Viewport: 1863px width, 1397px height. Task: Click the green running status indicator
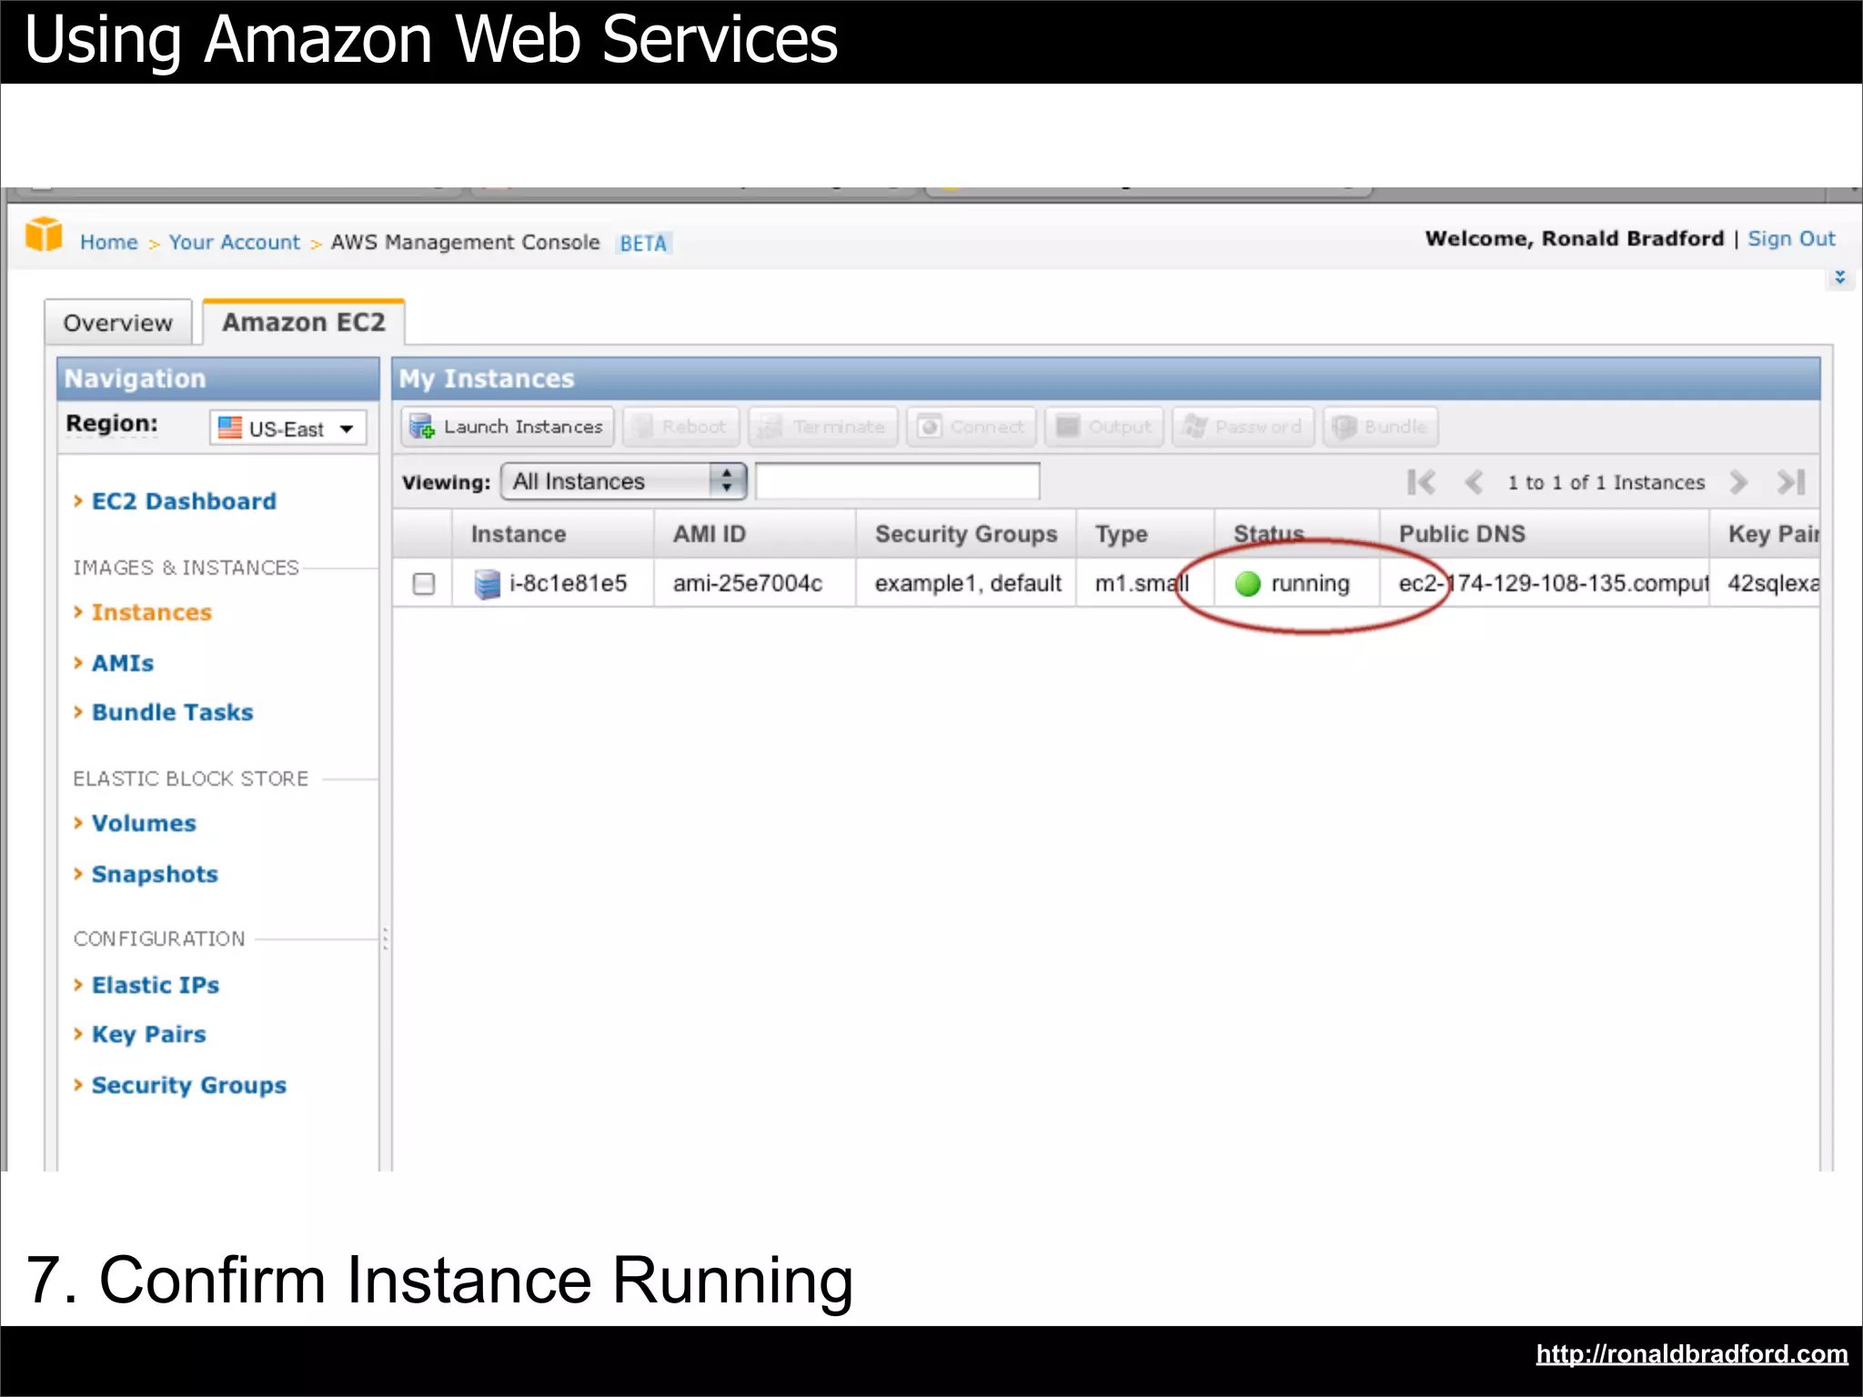pyautogui.click(x=1248, y=584)
